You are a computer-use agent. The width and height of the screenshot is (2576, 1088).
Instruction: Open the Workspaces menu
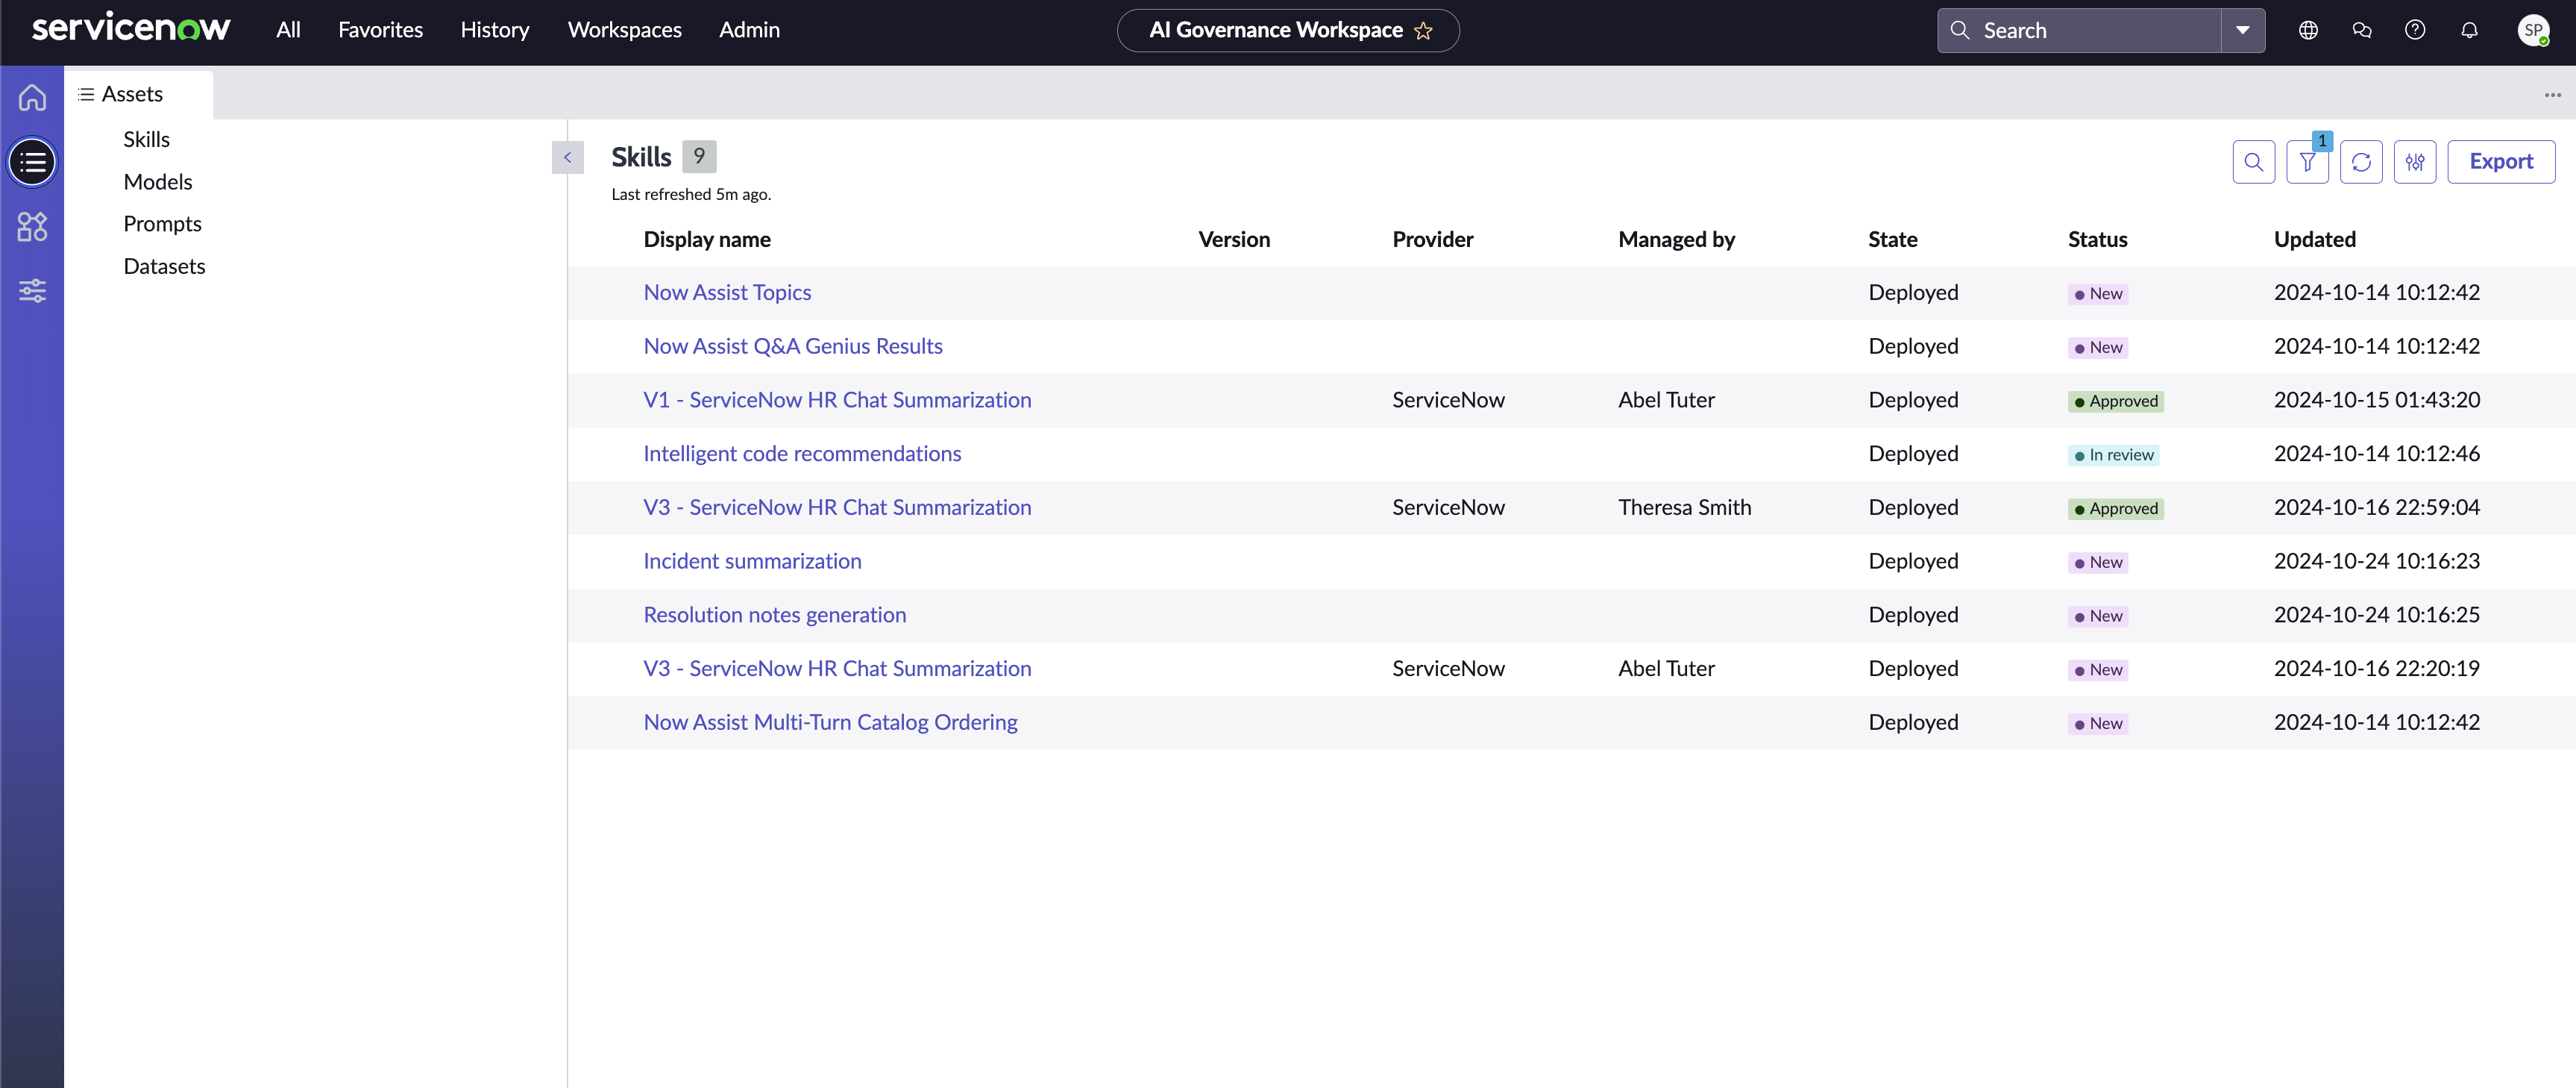click(624, 30)
